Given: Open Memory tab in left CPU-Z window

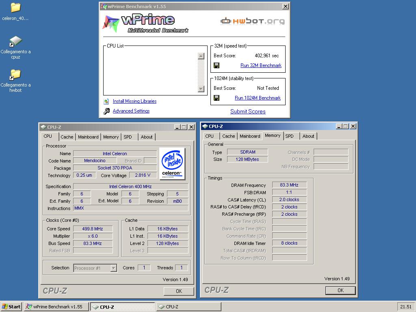Looking at the screenshot, I should tap(111, 137).
